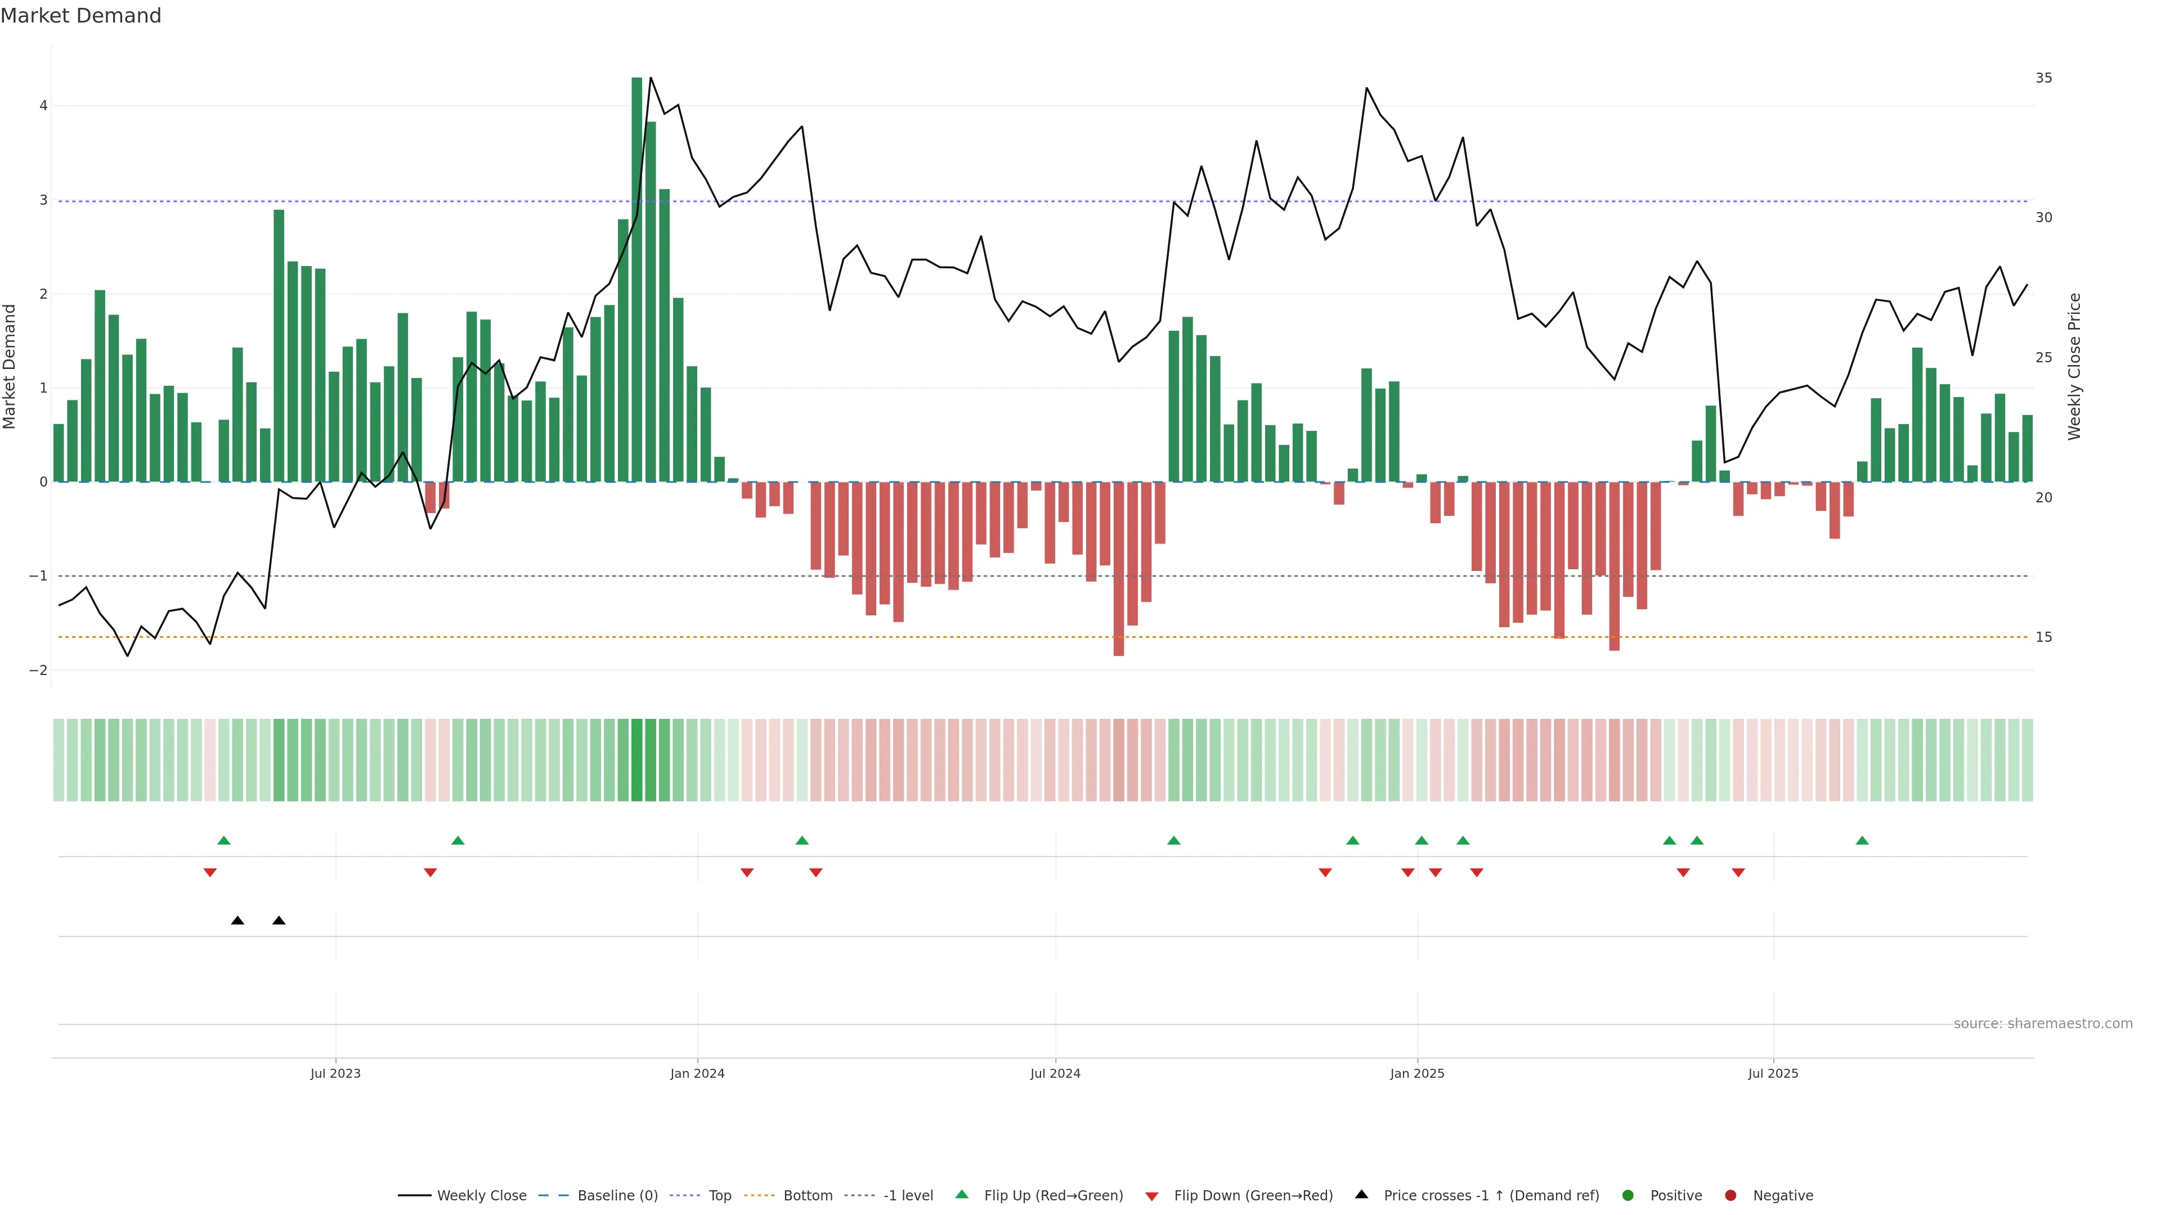
Task: Click green Flip Up legend triangle
Action: pyautogui.click(x=962, y=1194)
